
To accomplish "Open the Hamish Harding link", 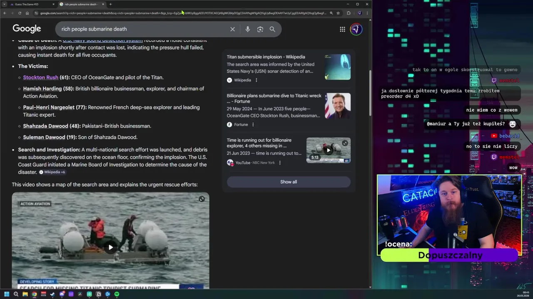I will click(x=42, y=88).
